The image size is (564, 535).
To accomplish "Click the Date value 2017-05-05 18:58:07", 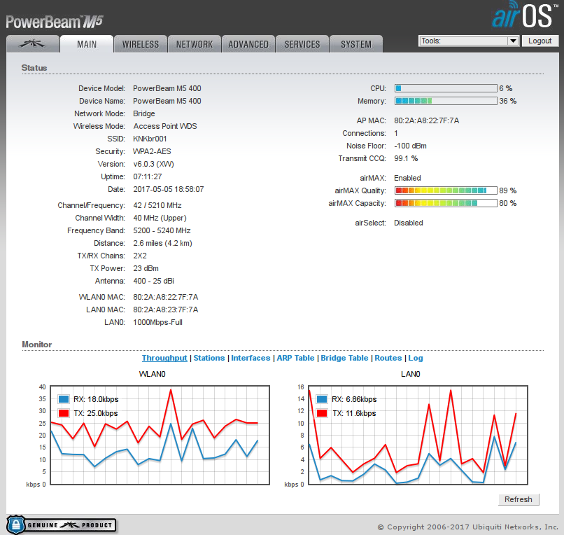I will 169,189.
